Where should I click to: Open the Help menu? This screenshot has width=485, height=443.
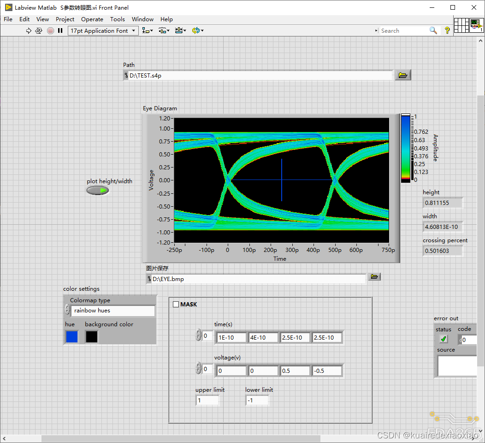pos(166,19)
